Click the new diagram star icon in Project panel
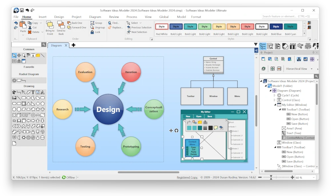331x196 pixels. pos(276,59)
